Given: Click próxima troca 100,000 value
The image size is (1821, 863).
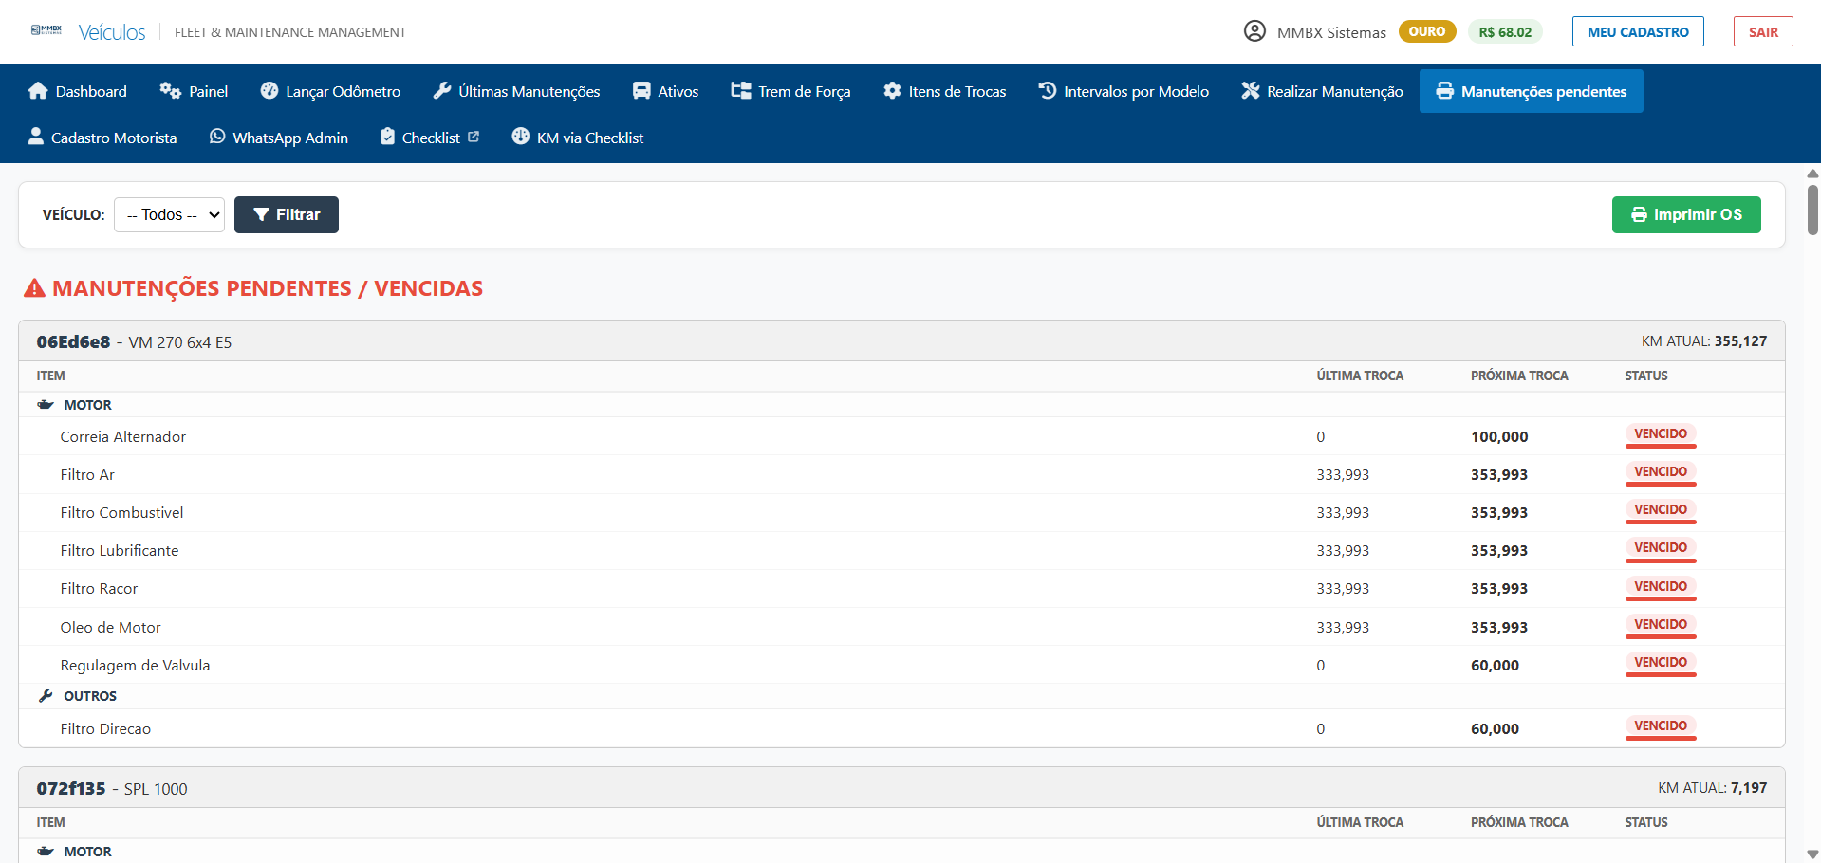Looking at the screenshot, I should tap(1499, 436).
